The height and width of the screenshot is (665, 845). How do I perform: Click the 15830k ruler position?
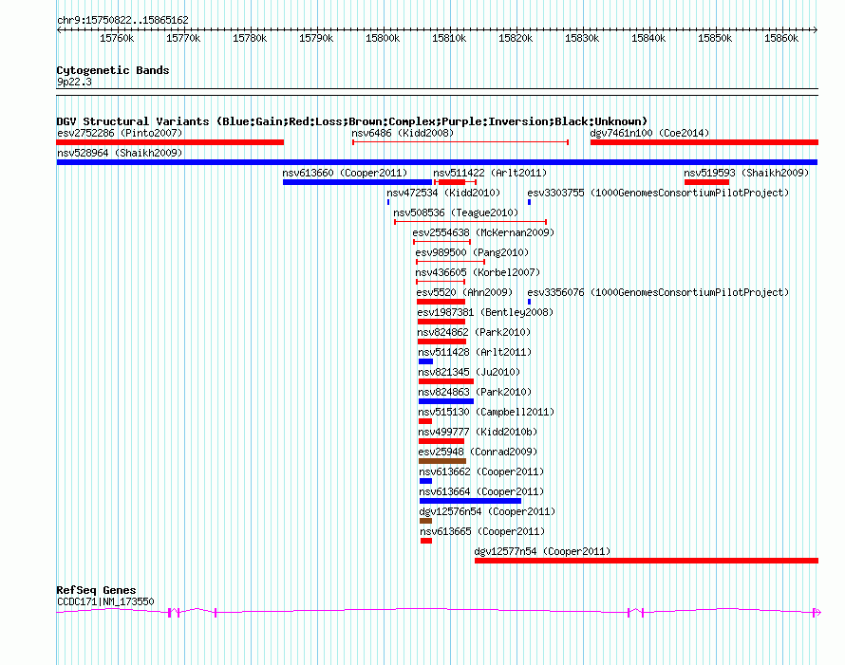(x=582, y=38)
